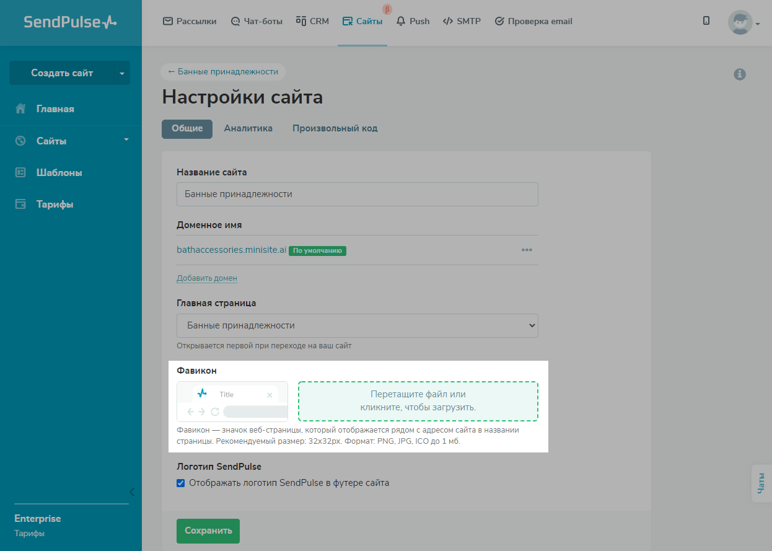Image resolution: width=772 pixels, height=551 pixels.
Task: Open the Чат-боты section
Action: coord(257,21)
